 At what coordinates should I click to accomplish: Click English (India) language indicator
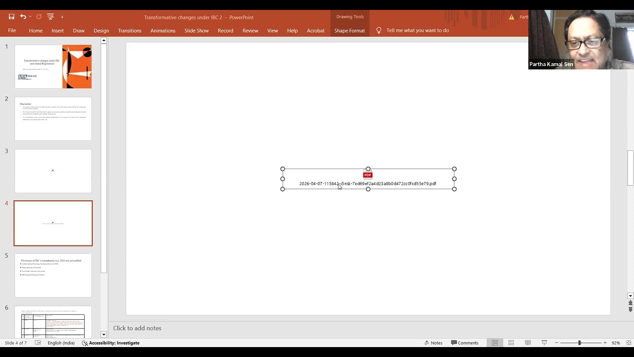pyautogui.click(x=61, y=343)
